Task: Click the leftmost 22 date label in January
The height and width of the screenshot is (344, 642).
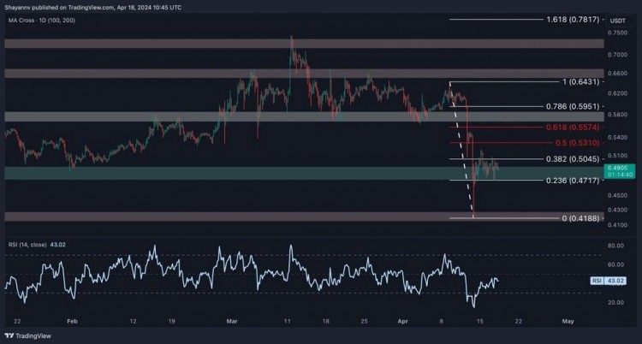Action: tap(17, 322)
